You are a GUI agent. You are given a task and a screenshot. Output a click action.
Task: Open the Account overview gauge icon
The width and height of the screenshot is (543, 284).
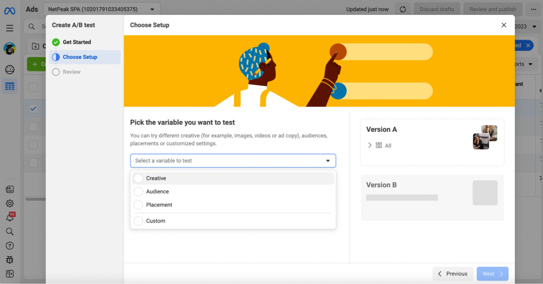tap(10, 69)
